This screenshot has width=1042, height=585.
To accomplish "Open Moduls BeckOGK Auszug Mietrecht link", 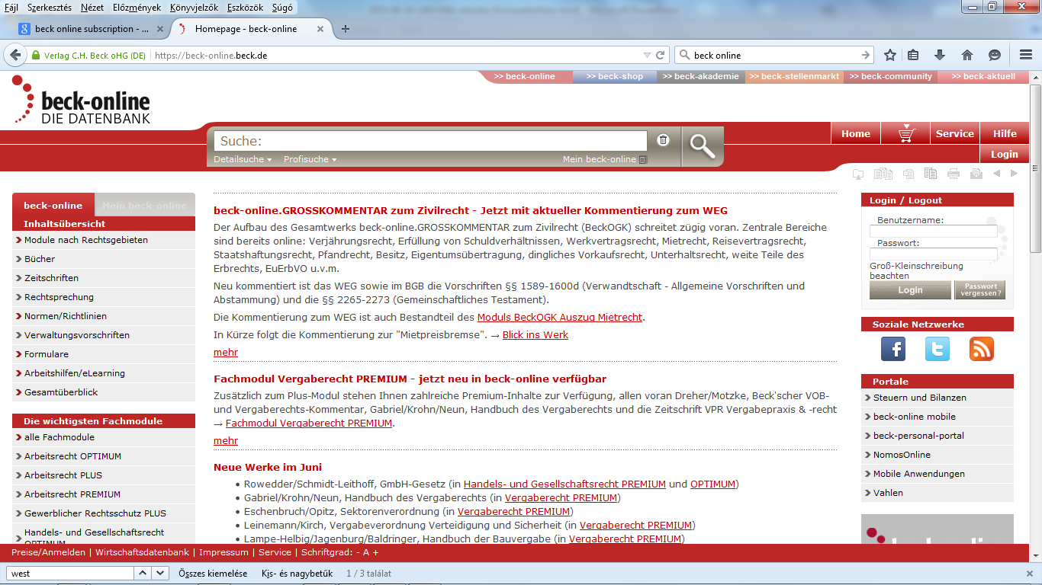I will point(560,318).
